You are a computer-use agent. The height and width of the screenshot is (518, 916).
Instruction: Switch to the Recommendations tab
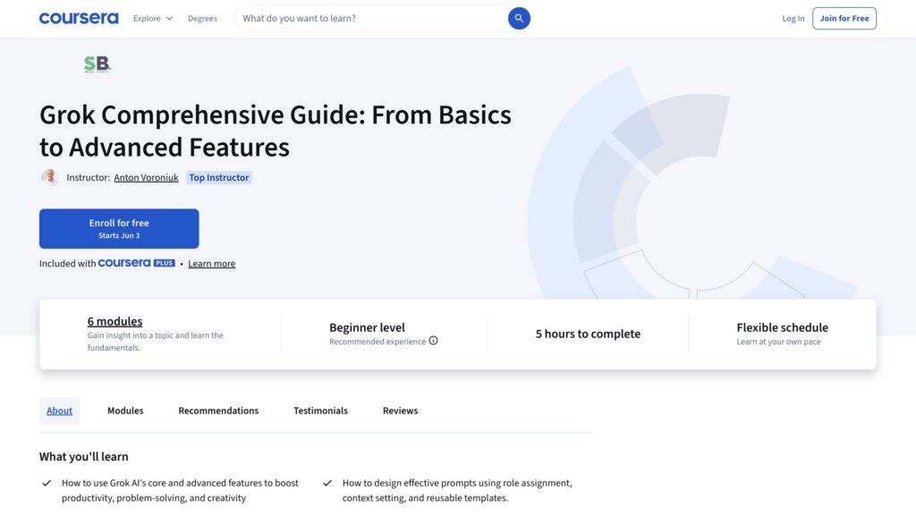point(218,411)
